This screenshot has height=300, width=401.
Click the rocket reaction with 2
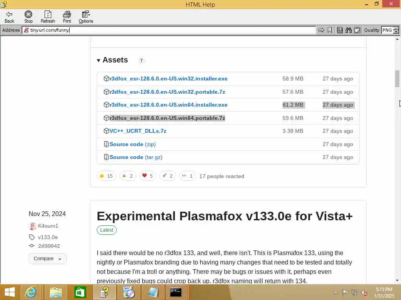tap(168, 176)
